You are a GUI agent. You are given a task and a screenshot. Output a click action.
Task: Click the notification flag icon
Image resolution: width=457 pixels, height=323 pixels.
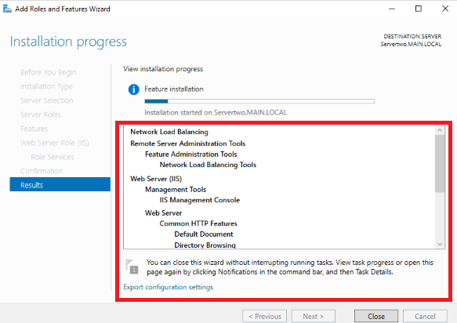click(132, 266)
